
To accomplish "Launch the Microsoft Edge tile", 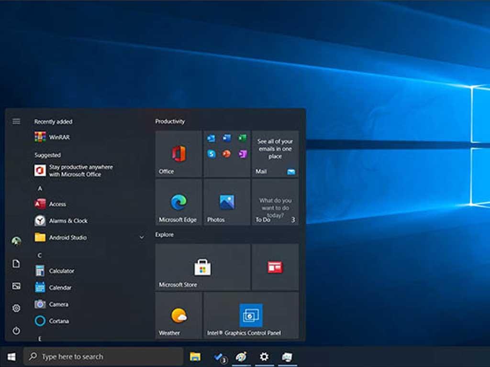I will [x=179, y=202].
